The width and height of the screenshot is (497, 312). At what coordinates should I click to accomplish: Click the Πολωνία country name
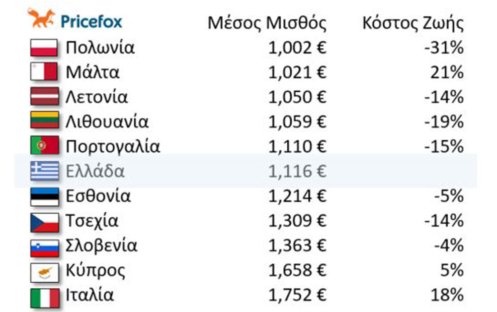[x=100, y=48]
